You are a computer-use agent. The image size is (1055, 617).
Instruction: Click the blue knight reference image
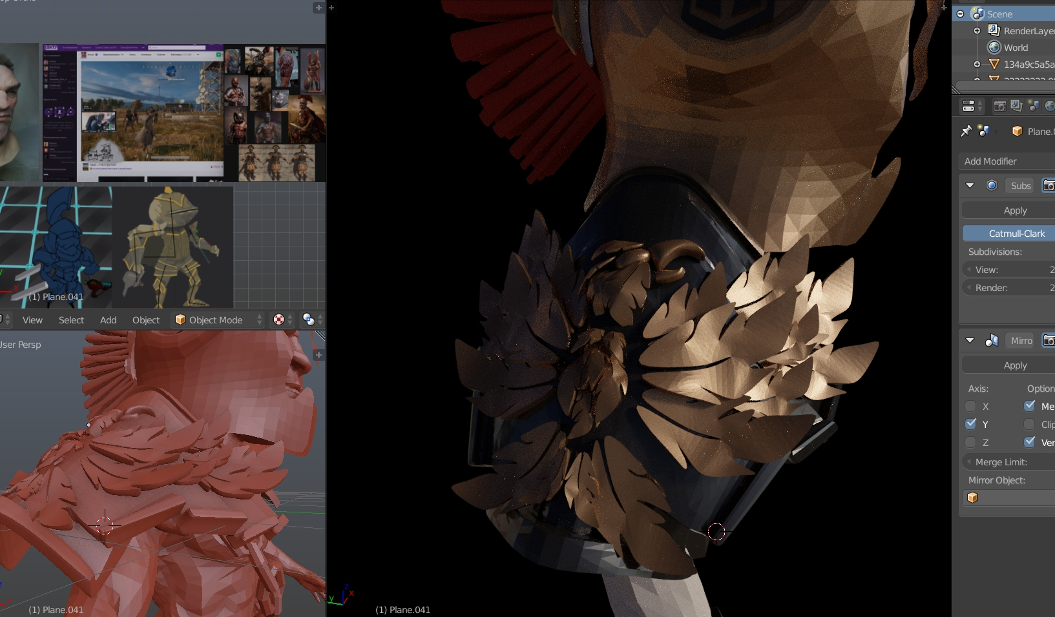(x=56, y=247)
